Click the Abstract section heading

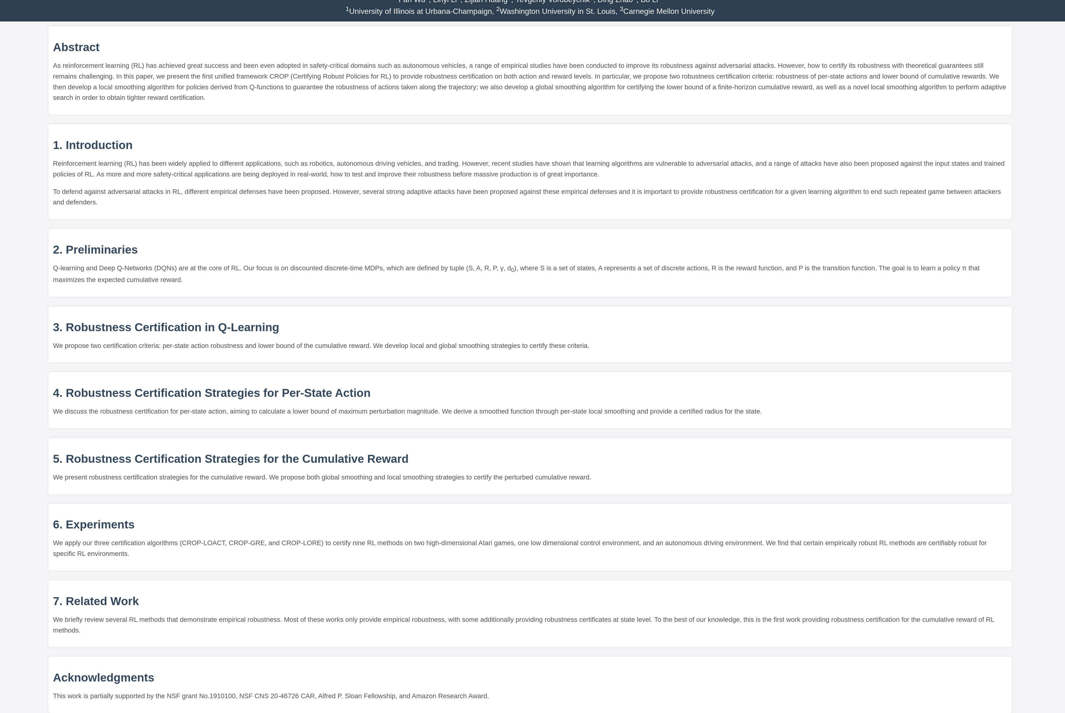(76, 47)
